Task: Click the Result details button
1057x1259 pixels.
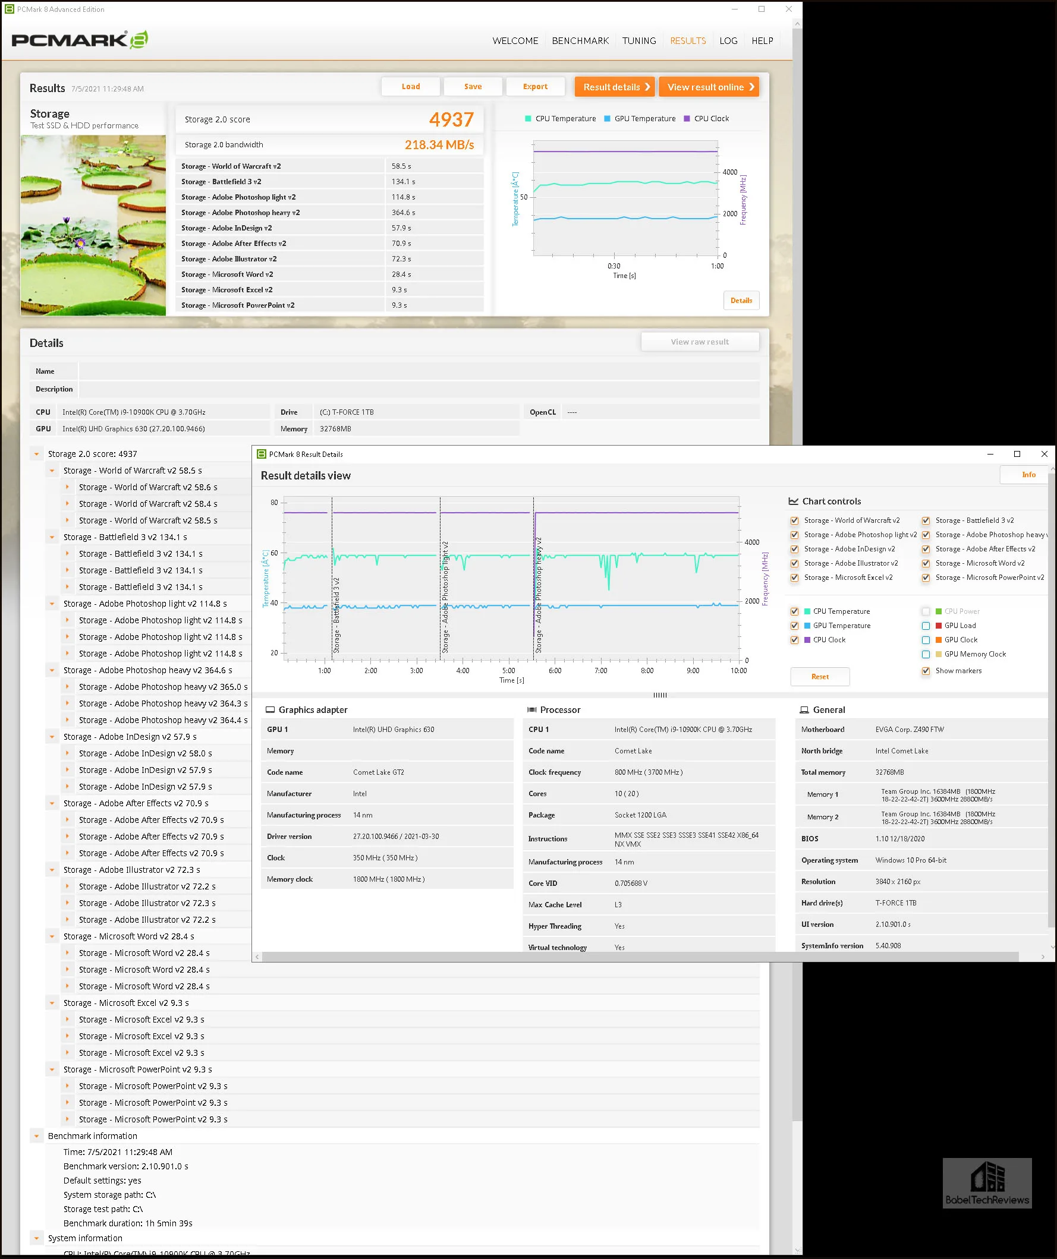Action: [614, 87]
